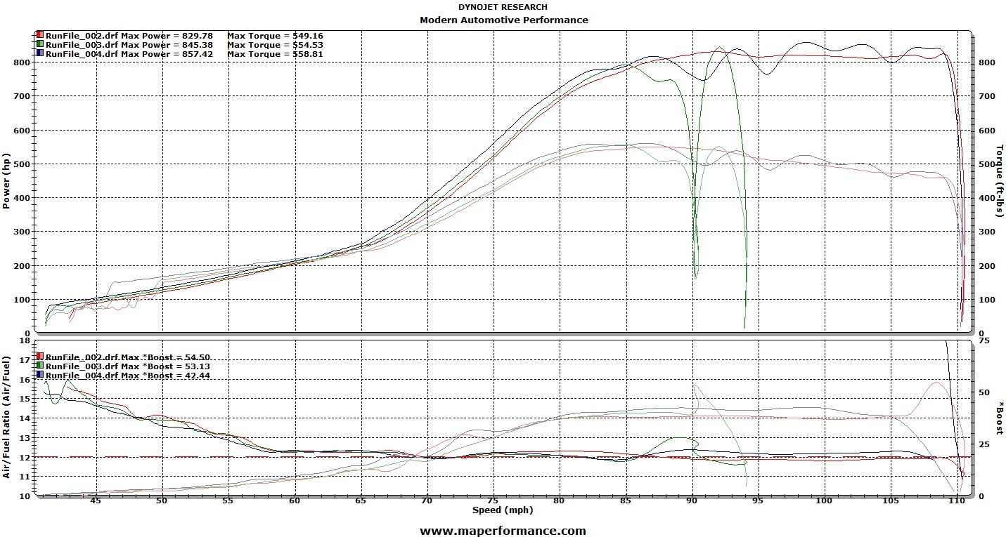Select red RunFile_002 swatch in boost legend
This screenshot has height=537, width=1006.
40,357
